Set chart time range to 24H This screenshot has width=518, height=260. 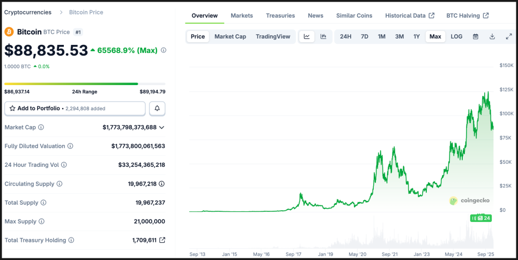pyautogui.click(x=346, y=36)
